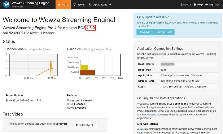Click the Test Players button
Screen dimensions: 223x134
click(85, 125)
